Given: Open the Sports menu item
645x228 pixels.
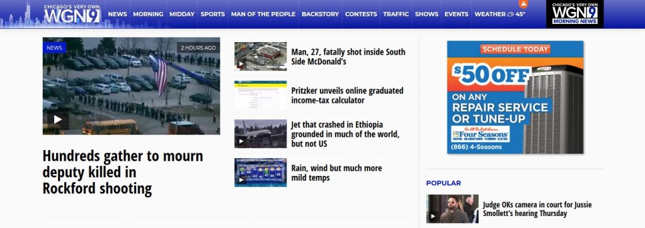Looking at the screenshot, I should [x=213, y=14].
